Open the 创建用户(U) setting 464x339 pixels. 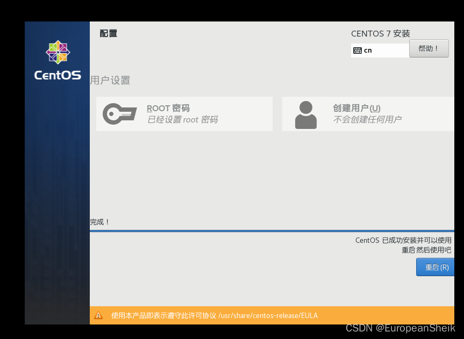click(x=368, y=114)
